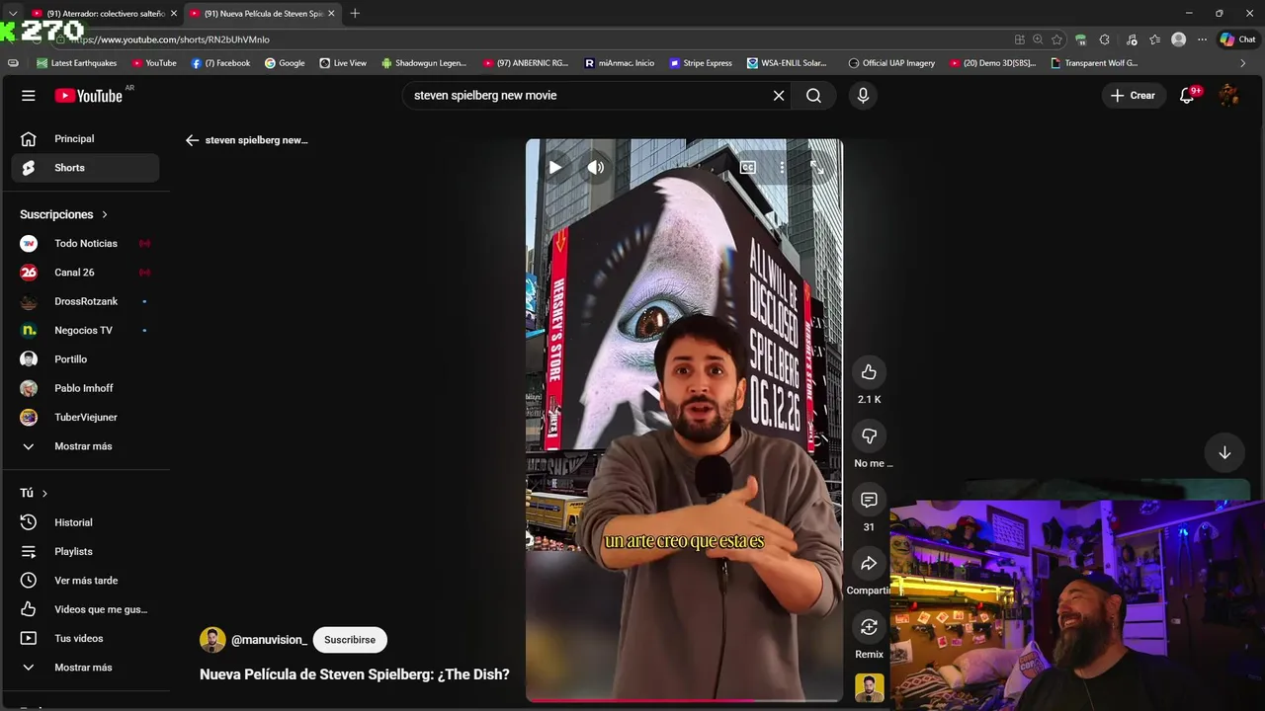Open DrossRotzank subscription
Viewport: 1265px width, 711px height.
point(85,301)
